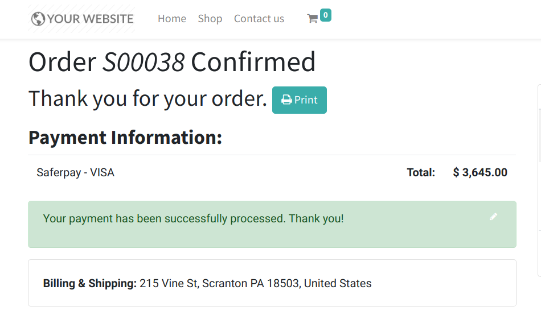The width and height of the screenshot is (541, 323).
Task: Click the Billing & Shipping label
Action: point(89,283)
